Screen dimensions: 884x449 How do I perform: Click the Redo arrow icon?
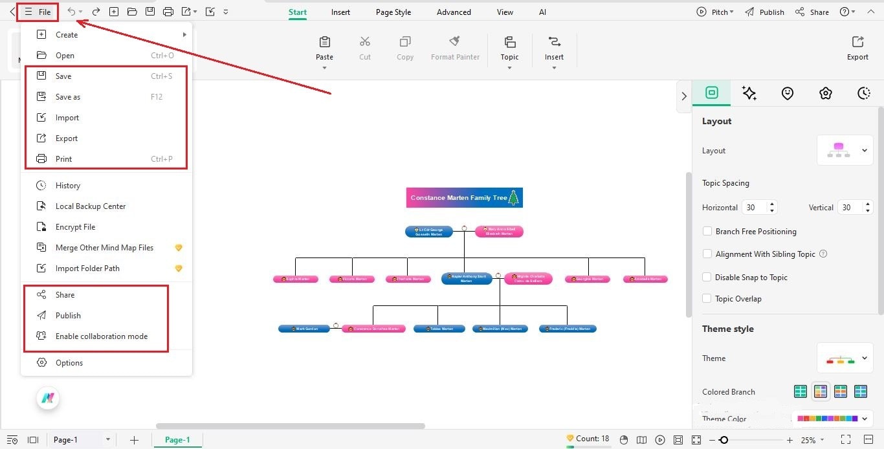(x=96, y=12)
